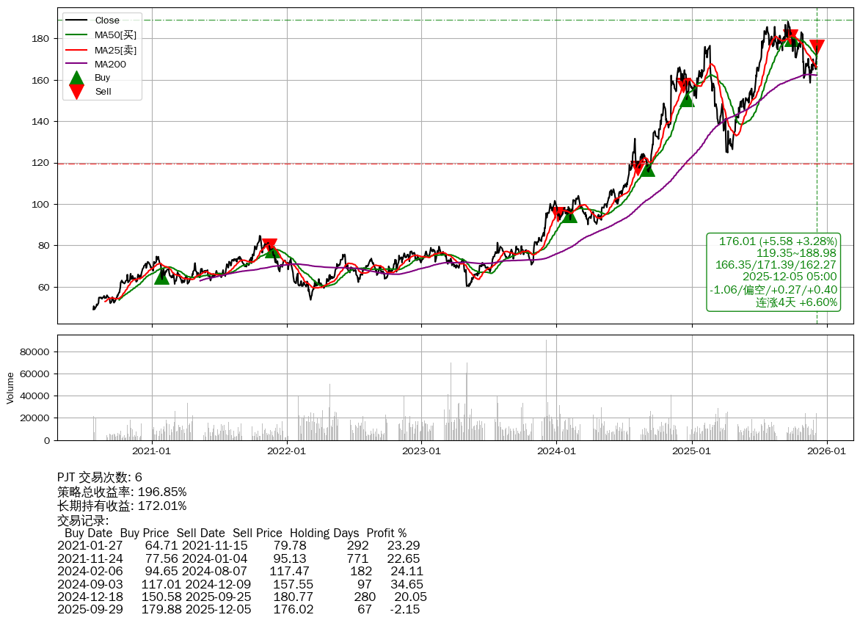Click the green MA50 line swatch in legend

(x=76, y=35)
